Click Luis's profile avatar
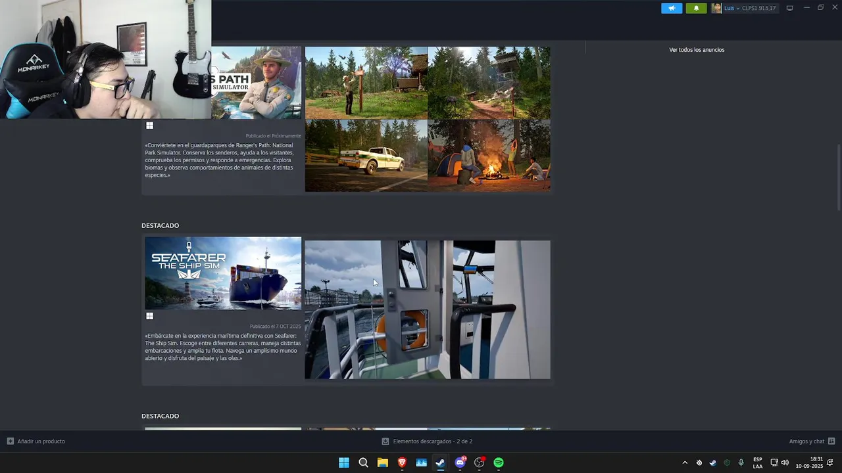Viewport: 842px width, 473px height. 716,8
